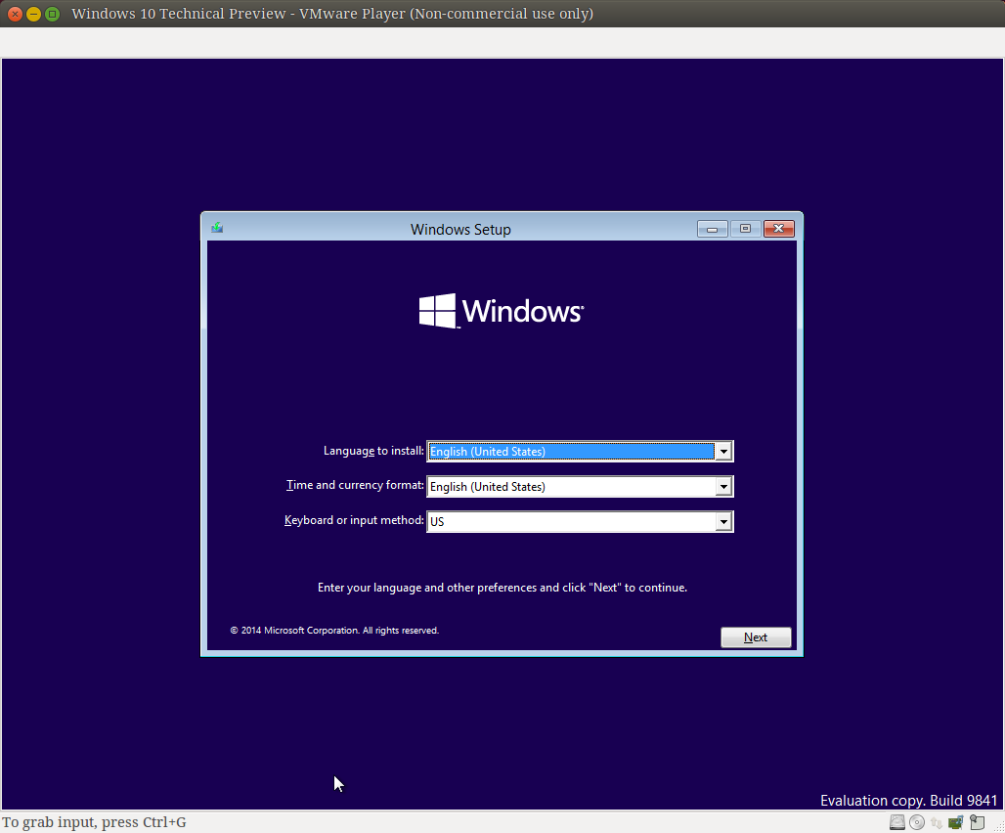Click the VMware hard disk status icon
Screen dimensions: 1005x833
pyautogui.click(x=897, y=822)
